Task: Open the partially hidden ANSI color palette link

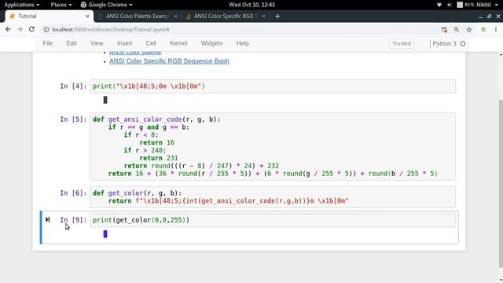Action: point(135,53)
